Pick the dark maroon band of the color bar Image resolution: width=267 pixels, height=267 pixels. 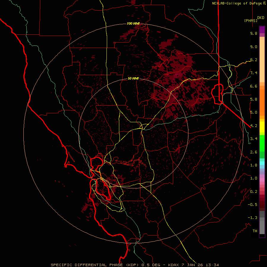click(x=262, y=203)
